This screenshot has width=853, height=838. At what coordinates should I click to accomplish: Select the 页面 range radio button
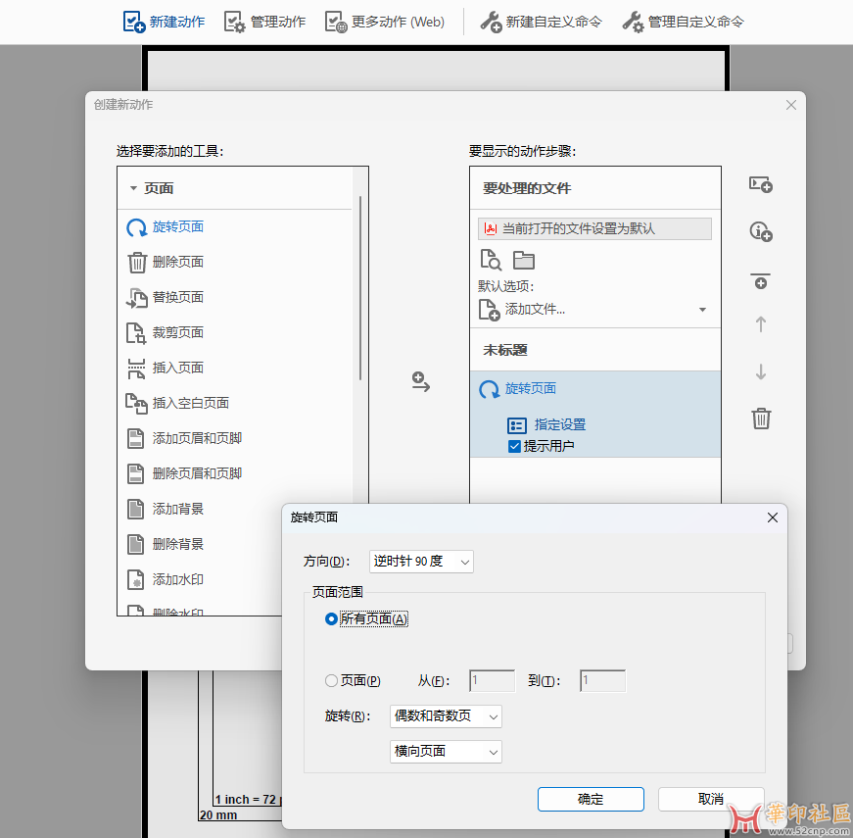pos(331,681)
